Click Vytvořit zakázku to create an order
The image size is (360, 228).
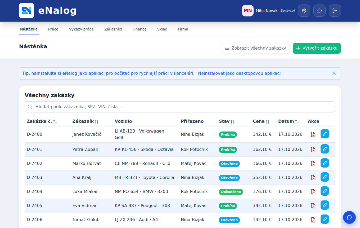[317, 48]
